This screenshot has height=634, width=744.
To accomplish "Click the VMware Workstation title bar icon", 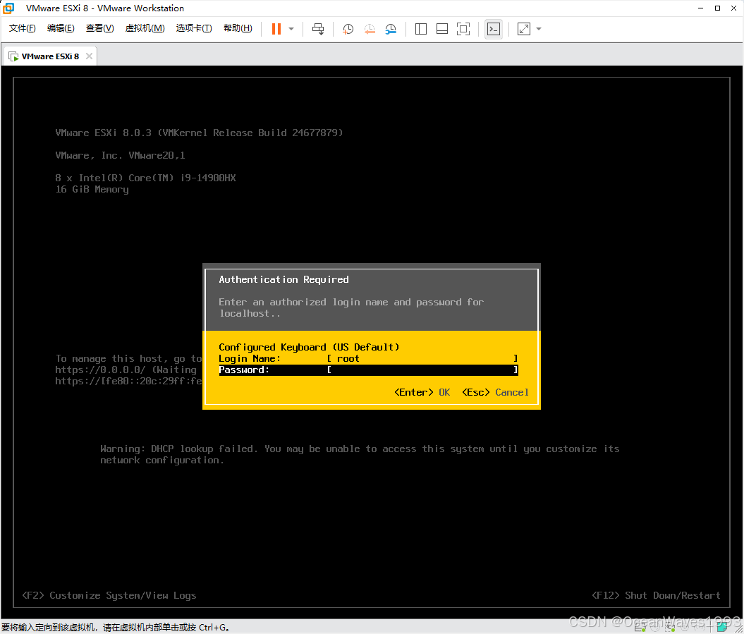I will (x=8, y=8).
